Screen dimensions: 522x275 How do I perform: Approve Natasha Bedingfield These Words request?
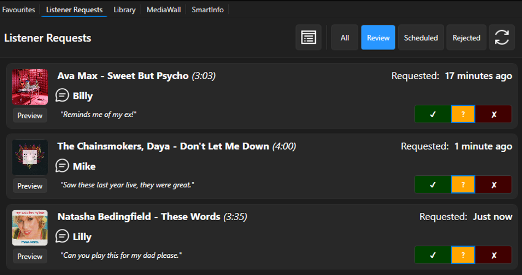point(433,255)
